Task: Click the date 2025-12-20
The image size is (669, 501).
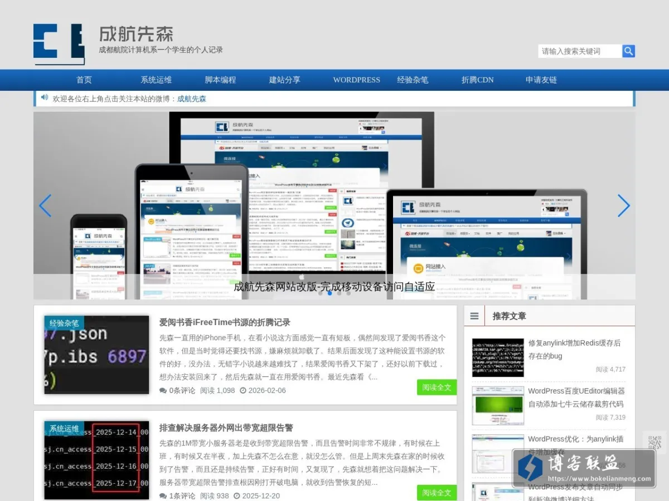Action: [x=256, y=495]
